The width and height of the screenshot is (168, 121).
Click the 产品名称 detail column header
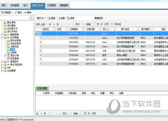[x=72, y=93]
